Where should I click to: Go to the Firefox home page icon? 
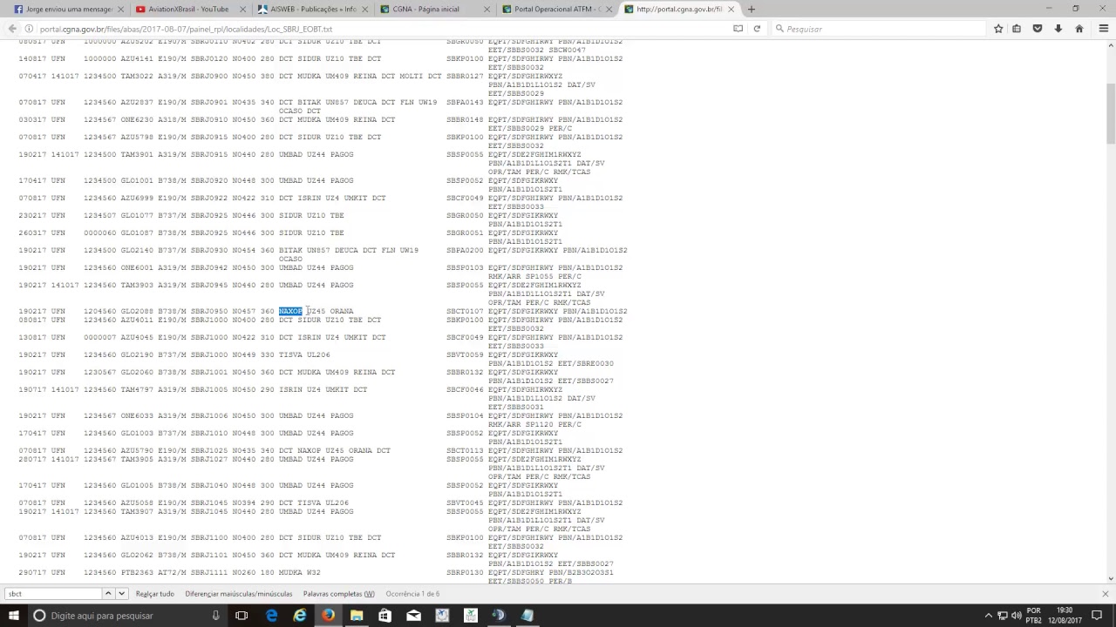click(1079, 29)
